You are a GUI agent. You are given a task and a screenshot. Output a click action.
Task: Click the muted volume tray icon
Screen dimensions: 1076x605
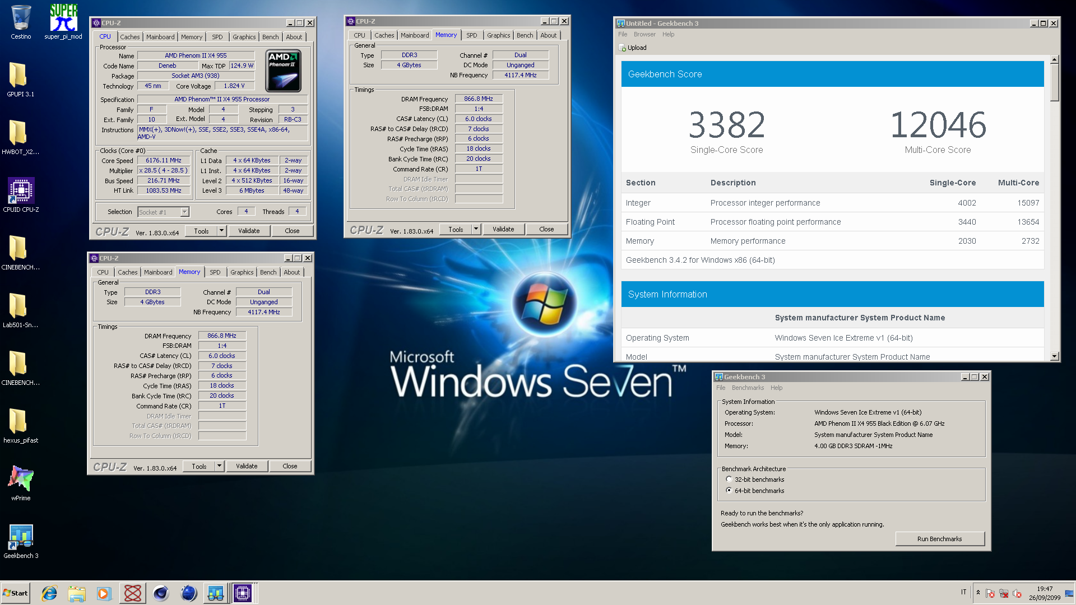click(1017, 593)
